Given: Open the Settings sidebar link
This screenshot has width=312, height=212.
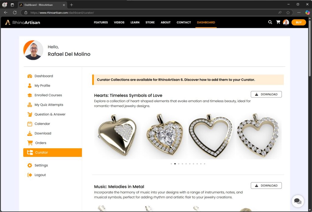Looking at the screenshot, I should 41,165.
